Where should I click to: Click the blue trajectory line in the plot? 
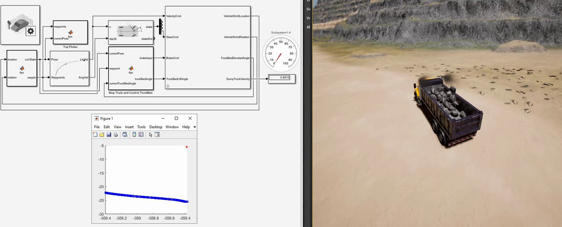[146, 197]
